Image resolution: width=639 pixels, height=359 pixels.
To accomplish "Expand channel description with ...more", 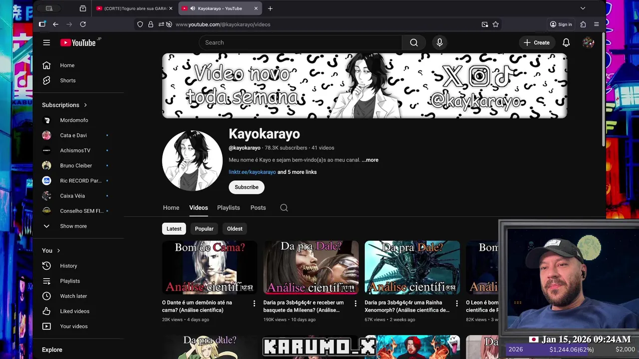I will [x=370, y=160].
